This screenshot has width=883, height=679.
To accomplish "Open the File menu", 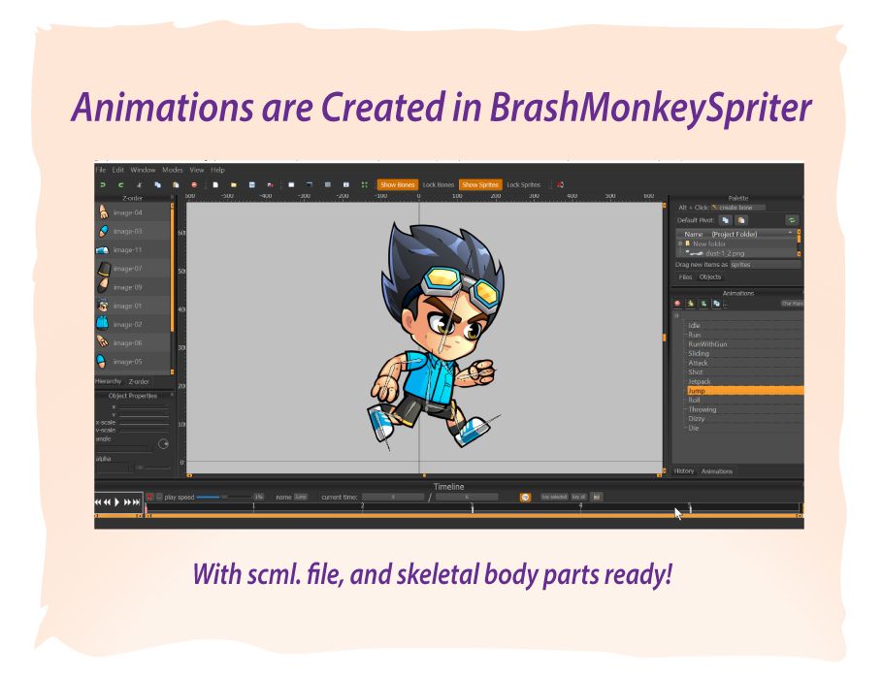I will click(101, 170).
